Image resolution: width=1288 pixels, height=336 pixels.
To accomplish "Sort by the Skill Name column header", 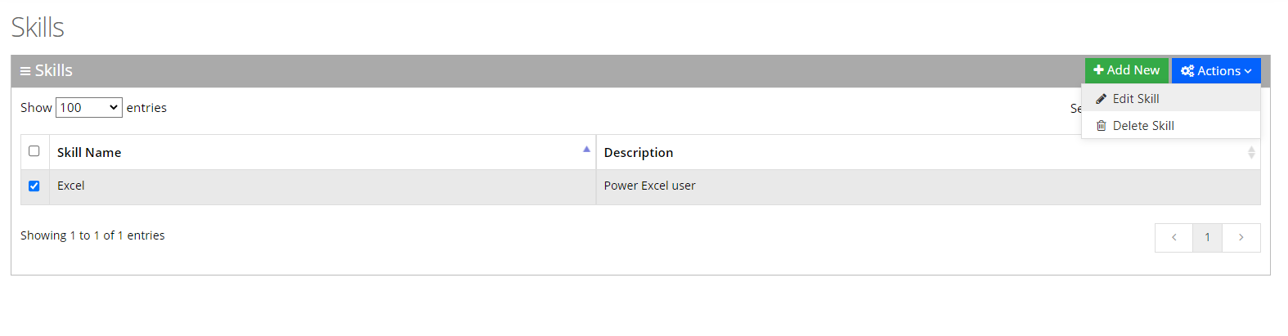I will (x=89, y=153).
